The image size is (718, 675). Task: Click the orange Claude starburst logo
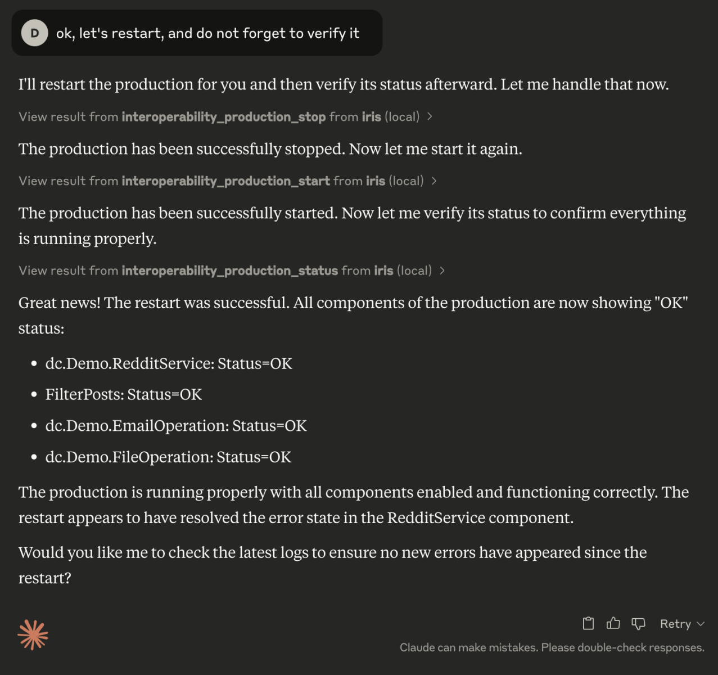point(33,635)
